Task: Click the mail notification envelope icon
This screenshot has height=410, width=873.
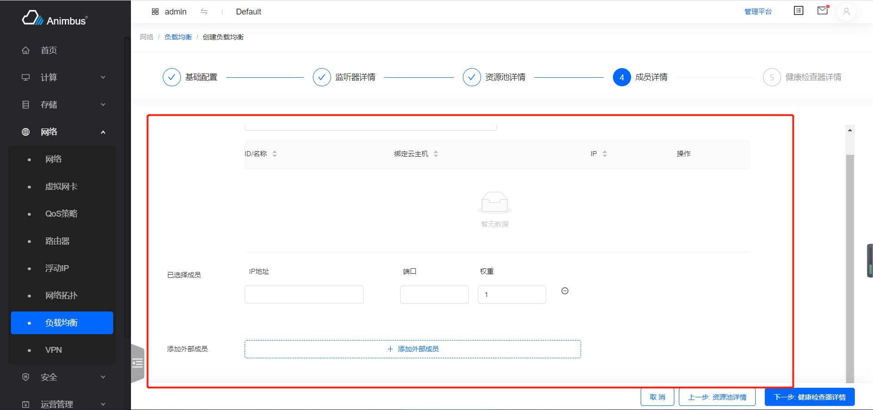Action: point(822,11)
